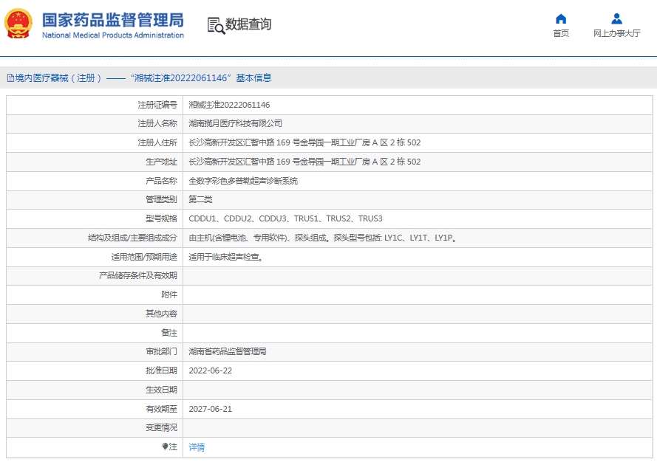Viewport: 657px width, 462px height.
Task: Click the 其他内容 row label
Action: [161, 314]
